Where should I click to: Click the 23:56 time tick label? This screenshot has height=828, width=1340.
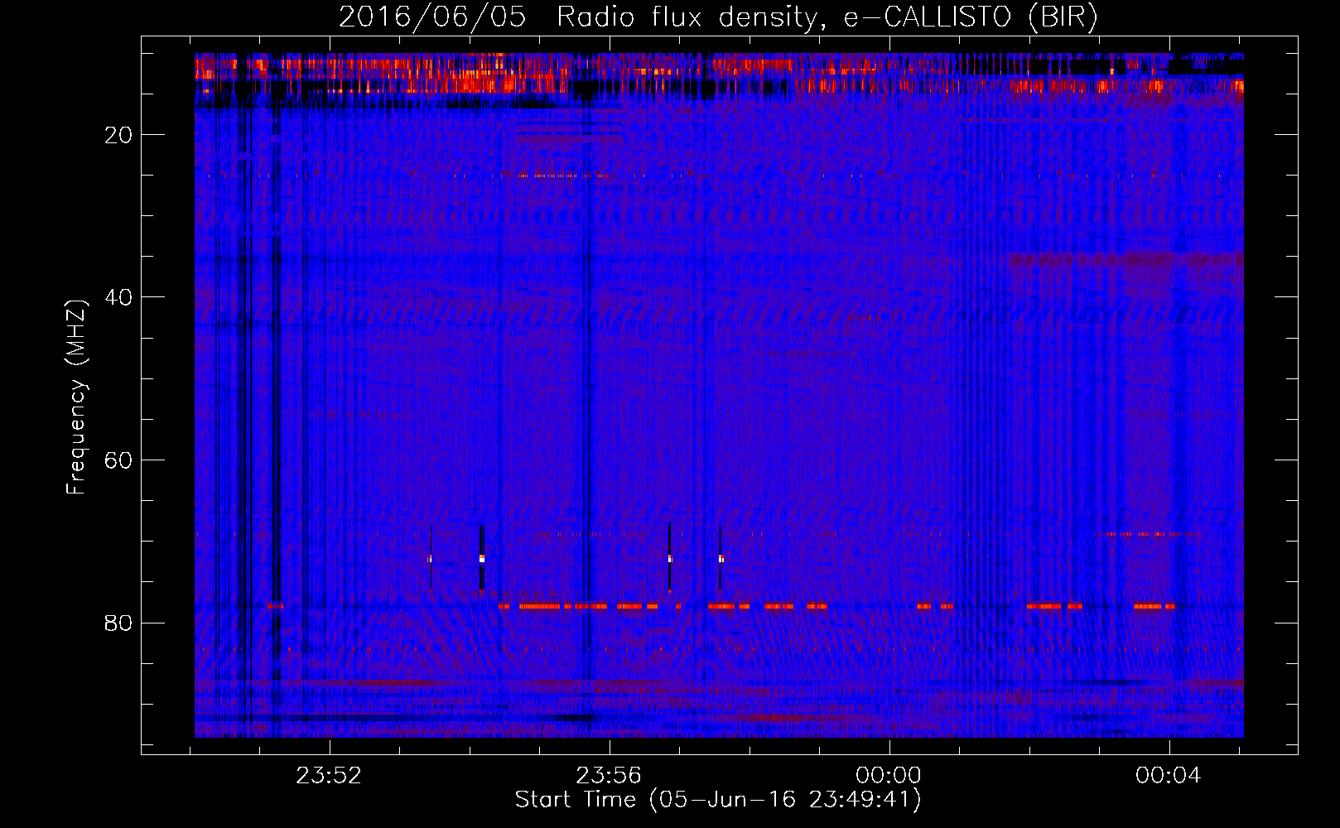pos(610,776)
